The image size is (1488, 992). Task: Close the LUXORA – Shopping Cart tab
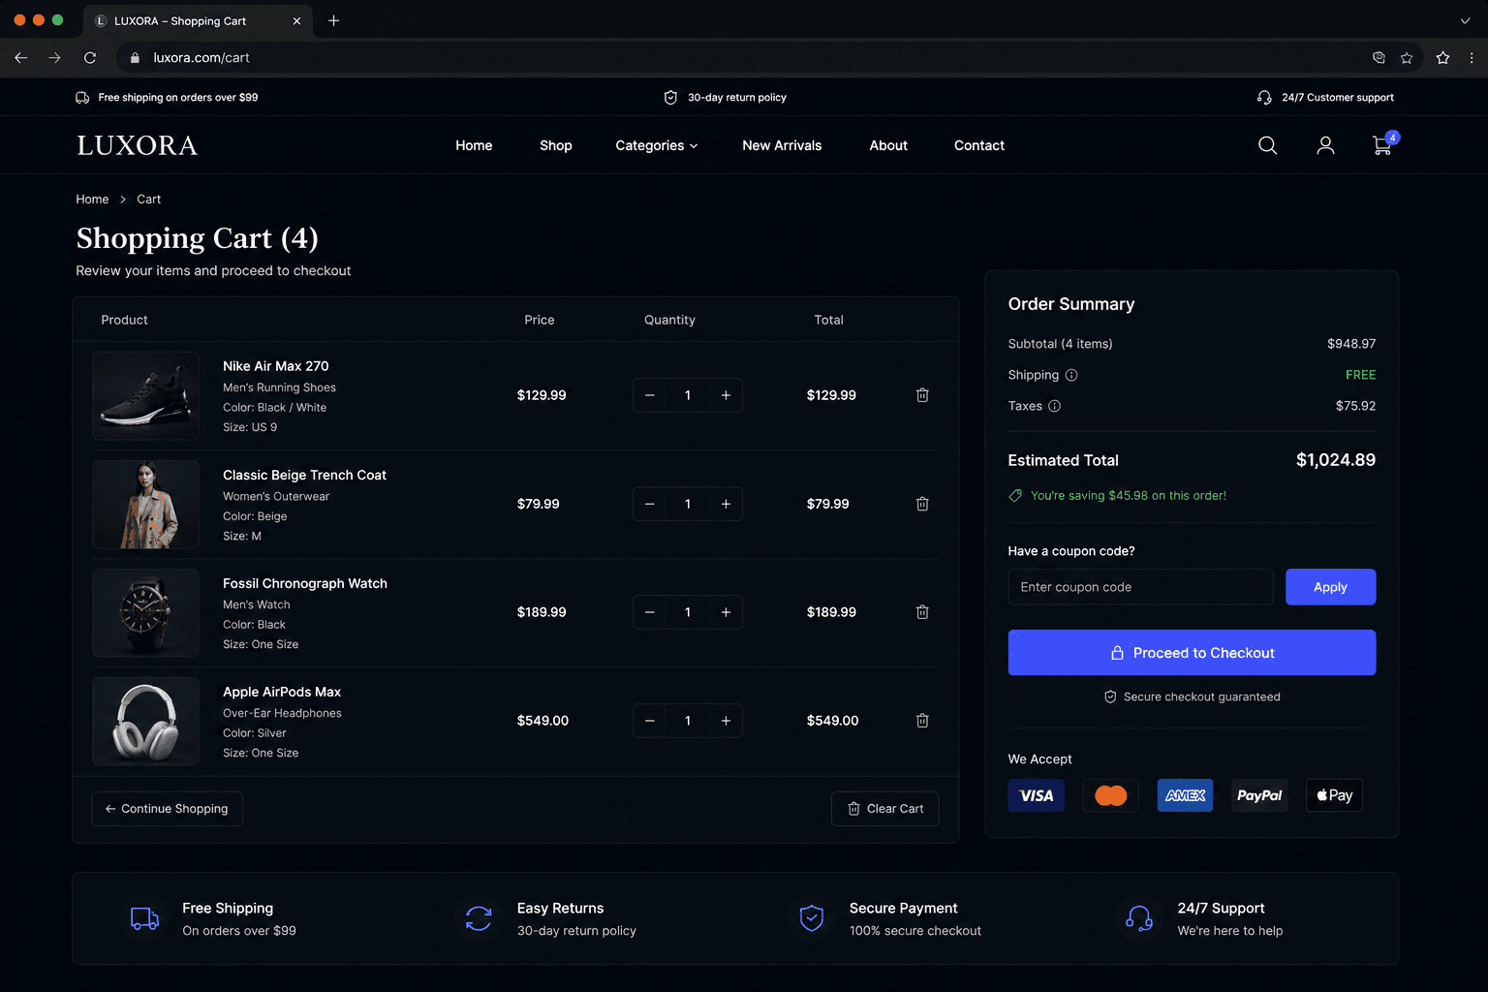click(296, 20)
